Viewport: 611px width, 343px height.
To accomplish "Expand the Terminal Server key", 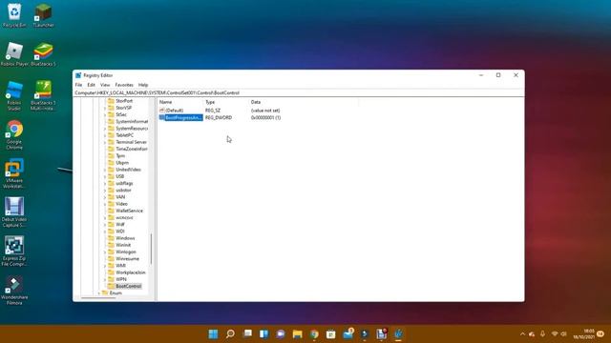I will [105, 142].
